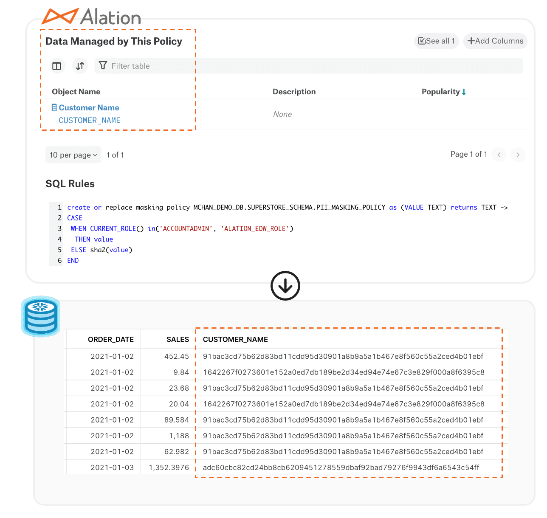547x518 pixels.
Task: Click the Alation logo
Action: [x=91, y=17]
